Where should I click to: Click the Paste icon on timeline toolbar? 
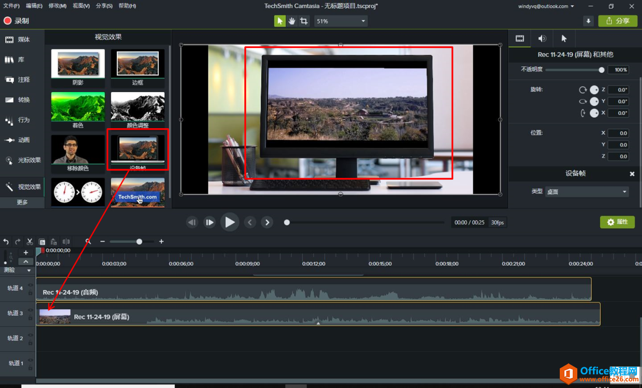(54, 242)
